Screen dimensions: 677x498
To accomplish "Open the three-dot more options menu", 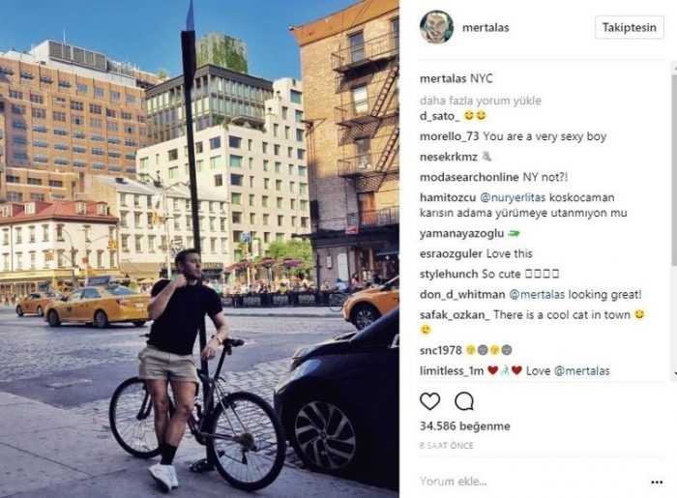I will tap(657, 482).
